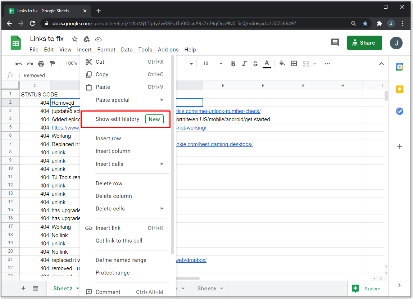This screenshot has width=413, height=299.
Task: Select Insert row from context menu
Action: pos(108,139)
